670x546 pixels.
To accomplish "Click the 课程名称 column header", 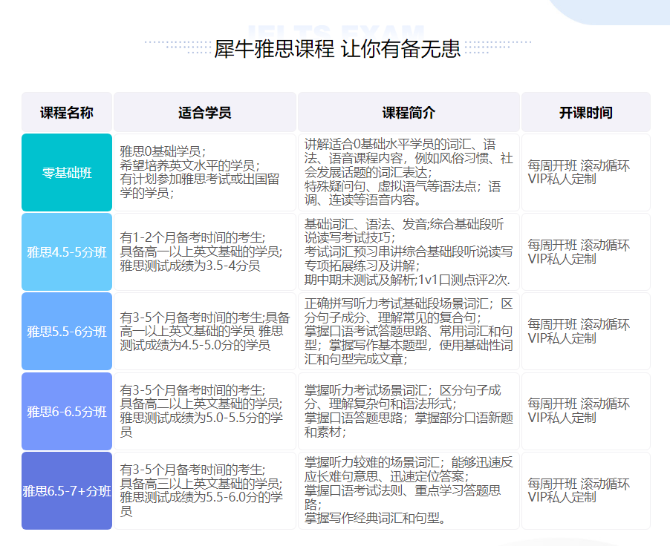I will pos(67,112).
